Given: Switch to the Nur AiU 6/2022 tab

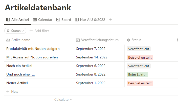Looking at the screenshot, I should point(93,20).
